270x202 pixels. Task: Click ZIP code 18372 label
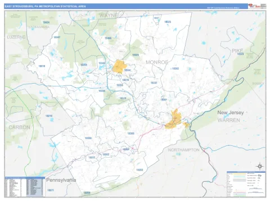pos(123,98)
